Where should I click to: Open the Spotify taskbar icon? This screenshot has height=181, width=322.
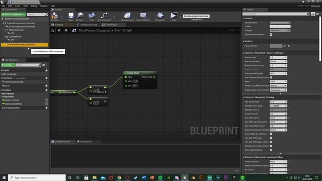(160, 177)
